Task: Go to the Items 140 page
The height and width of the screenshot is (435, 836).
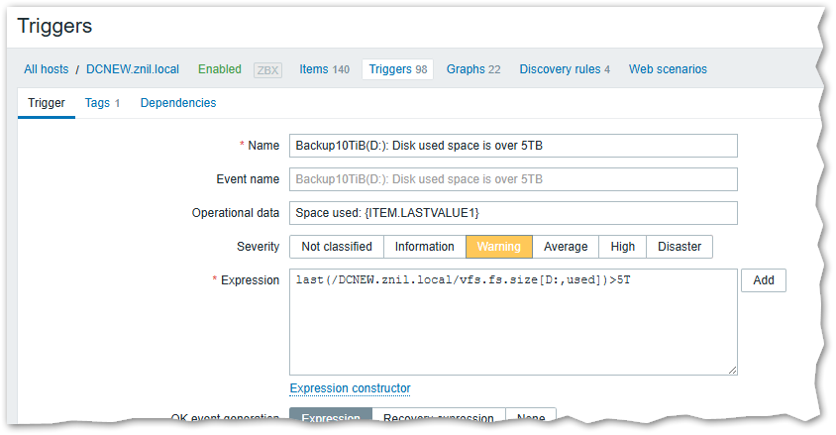Action: click(x=324, y=69)
